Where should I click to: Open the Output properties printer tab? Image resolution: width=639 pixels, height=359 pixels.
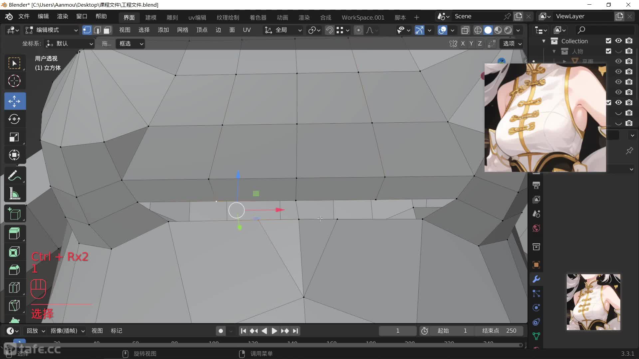click(x=536, y=185)
